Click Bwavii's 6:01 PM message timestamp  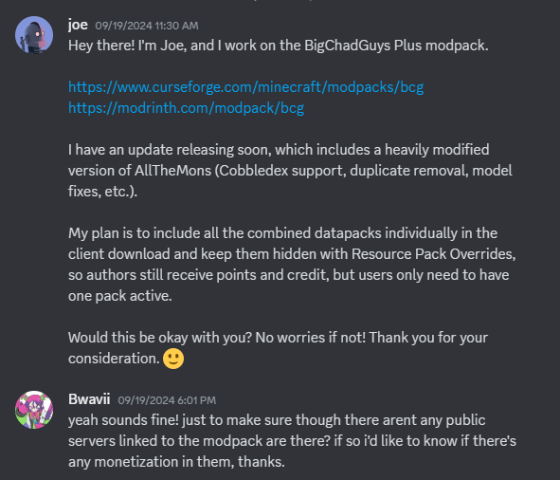[167, 400]
